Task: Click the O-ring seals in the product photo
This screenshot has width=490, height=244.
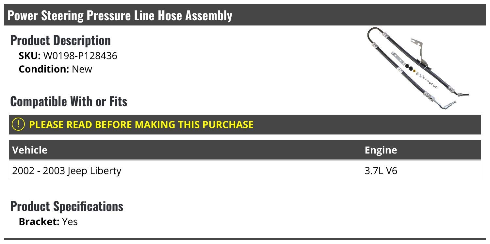Action: (x=431, y=83)
